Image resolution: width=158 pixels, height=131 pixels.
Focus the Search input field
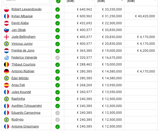point(27,1)
